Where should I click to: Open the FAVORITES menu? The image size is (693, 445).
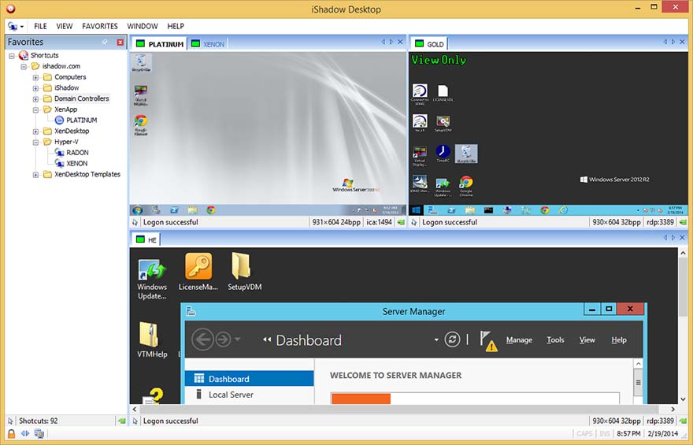100,27
